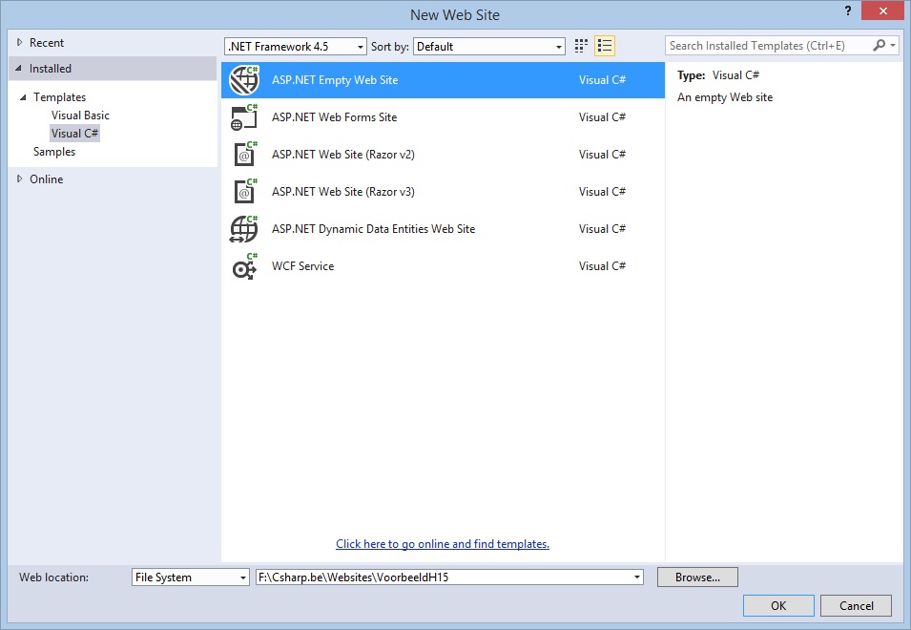Click the Razor v2 web site icon

click(245, 155)
